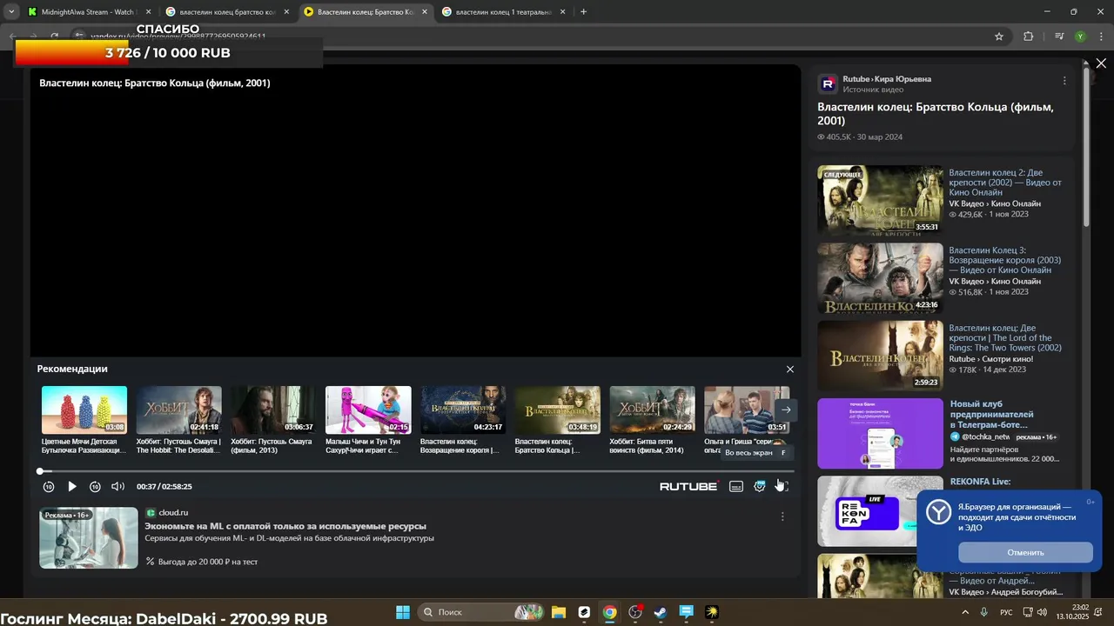
Task: Open Chrome three-dot menu
Action: click(x=1100, y=37)
